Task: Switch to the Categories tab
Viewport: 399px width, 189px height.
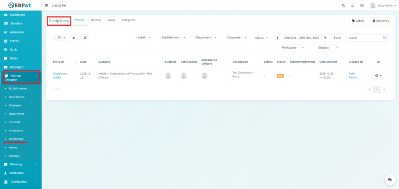Action: [x=128, y=20]
